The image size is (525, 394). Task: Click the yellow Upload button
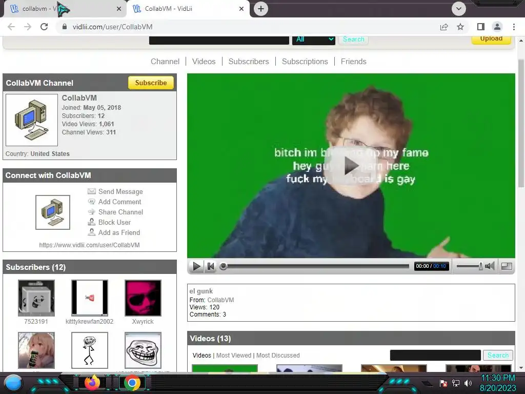491,39
